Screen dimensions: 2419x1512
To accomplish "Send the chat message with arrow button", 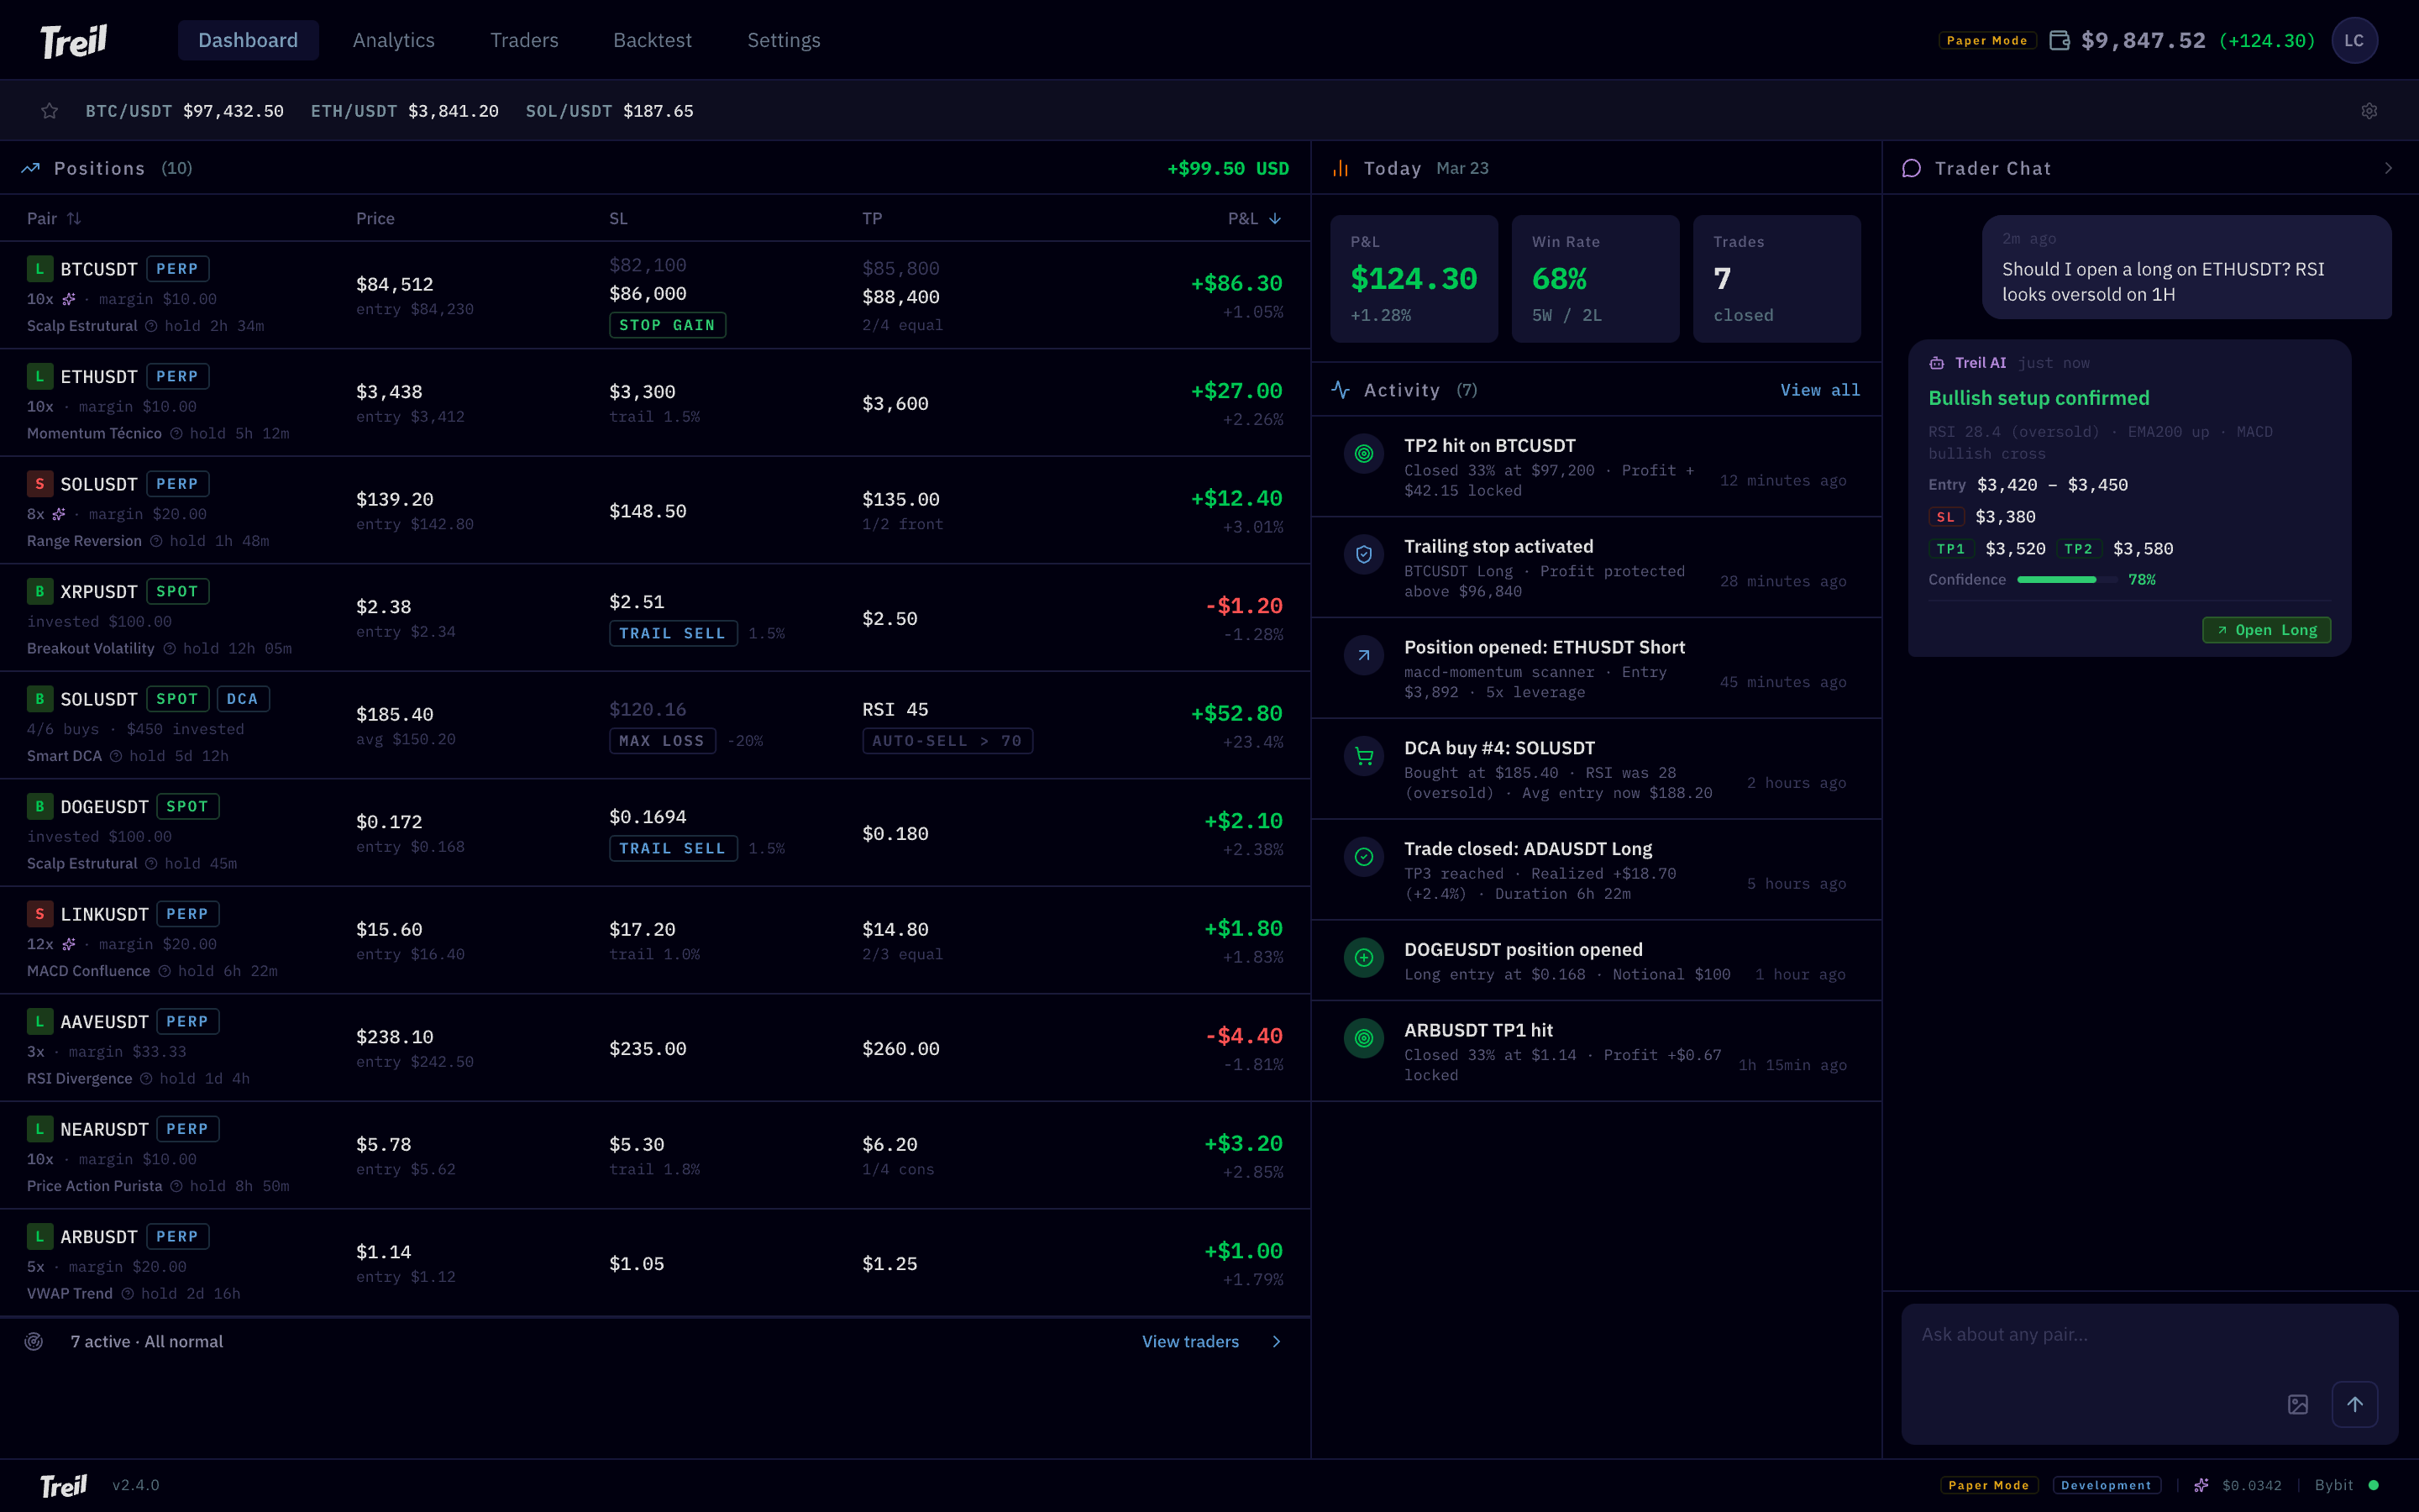I will pos(2355,1404).
